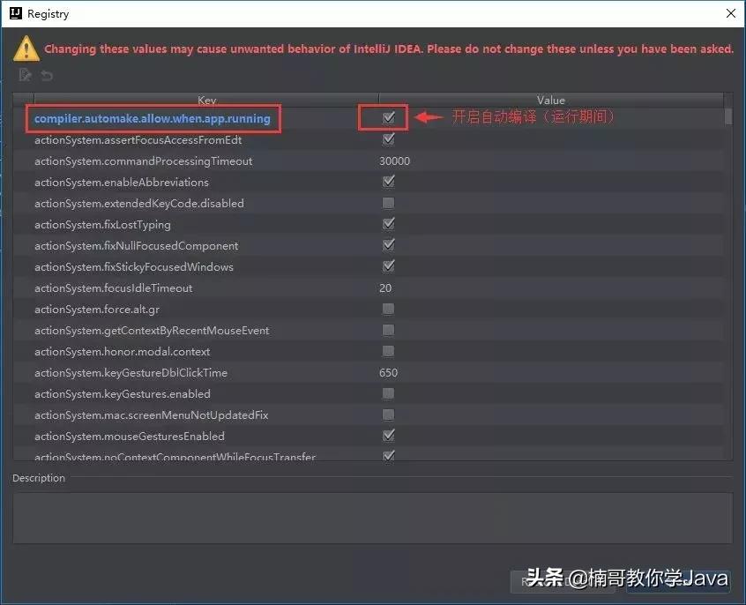This screenshot has width=746, height=605.
Task: Sort registry entries by Key column header
Action: point(206,100)
